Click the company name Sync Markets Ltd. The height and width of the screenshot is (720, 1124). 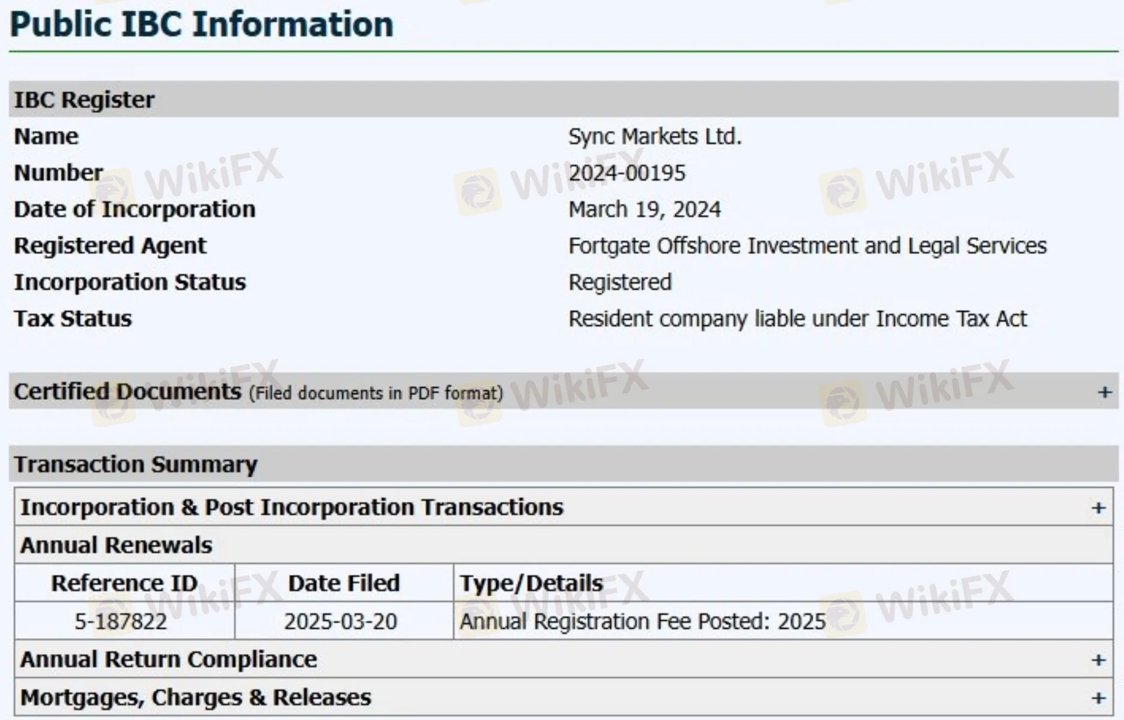point(655,136)
